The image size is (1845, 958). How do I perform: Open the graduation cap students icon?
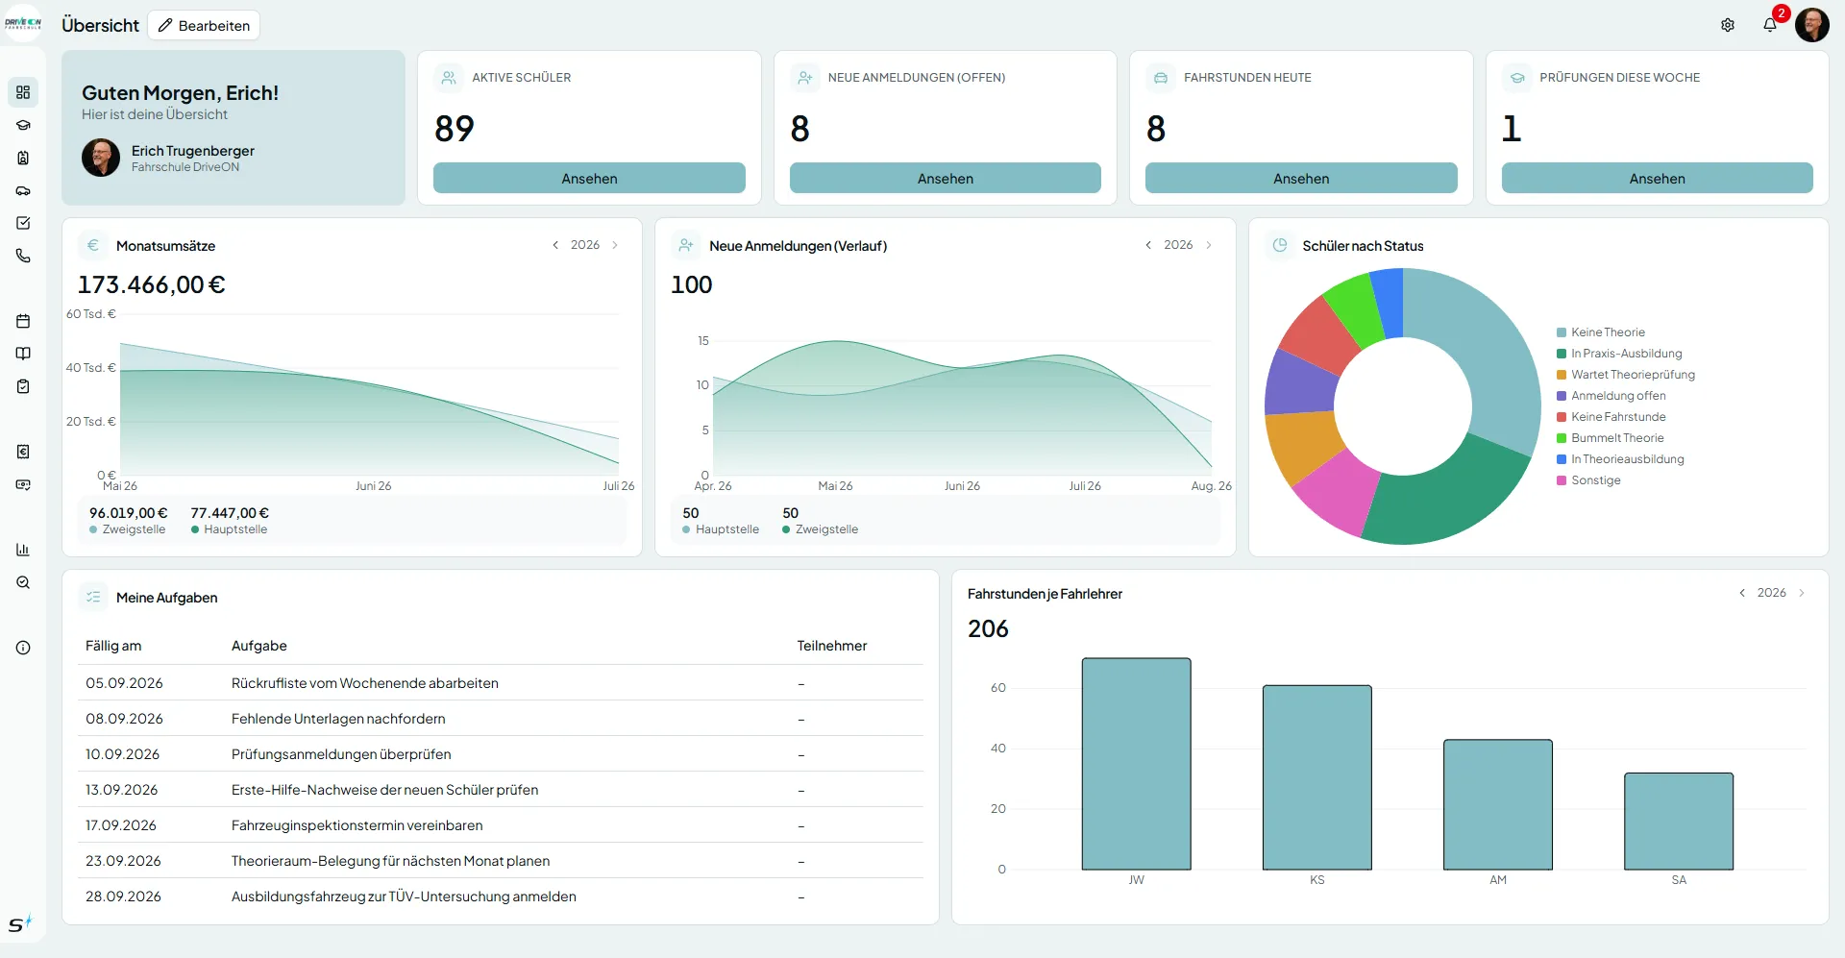23,125
